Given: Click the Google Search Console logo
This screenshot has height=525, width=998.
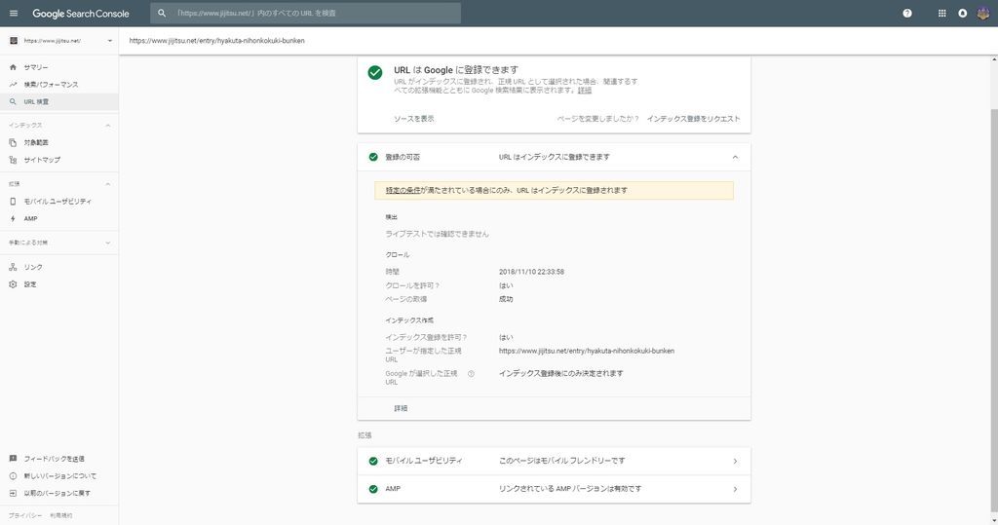Looking at the screenshot, I should [x=81, y=14].
